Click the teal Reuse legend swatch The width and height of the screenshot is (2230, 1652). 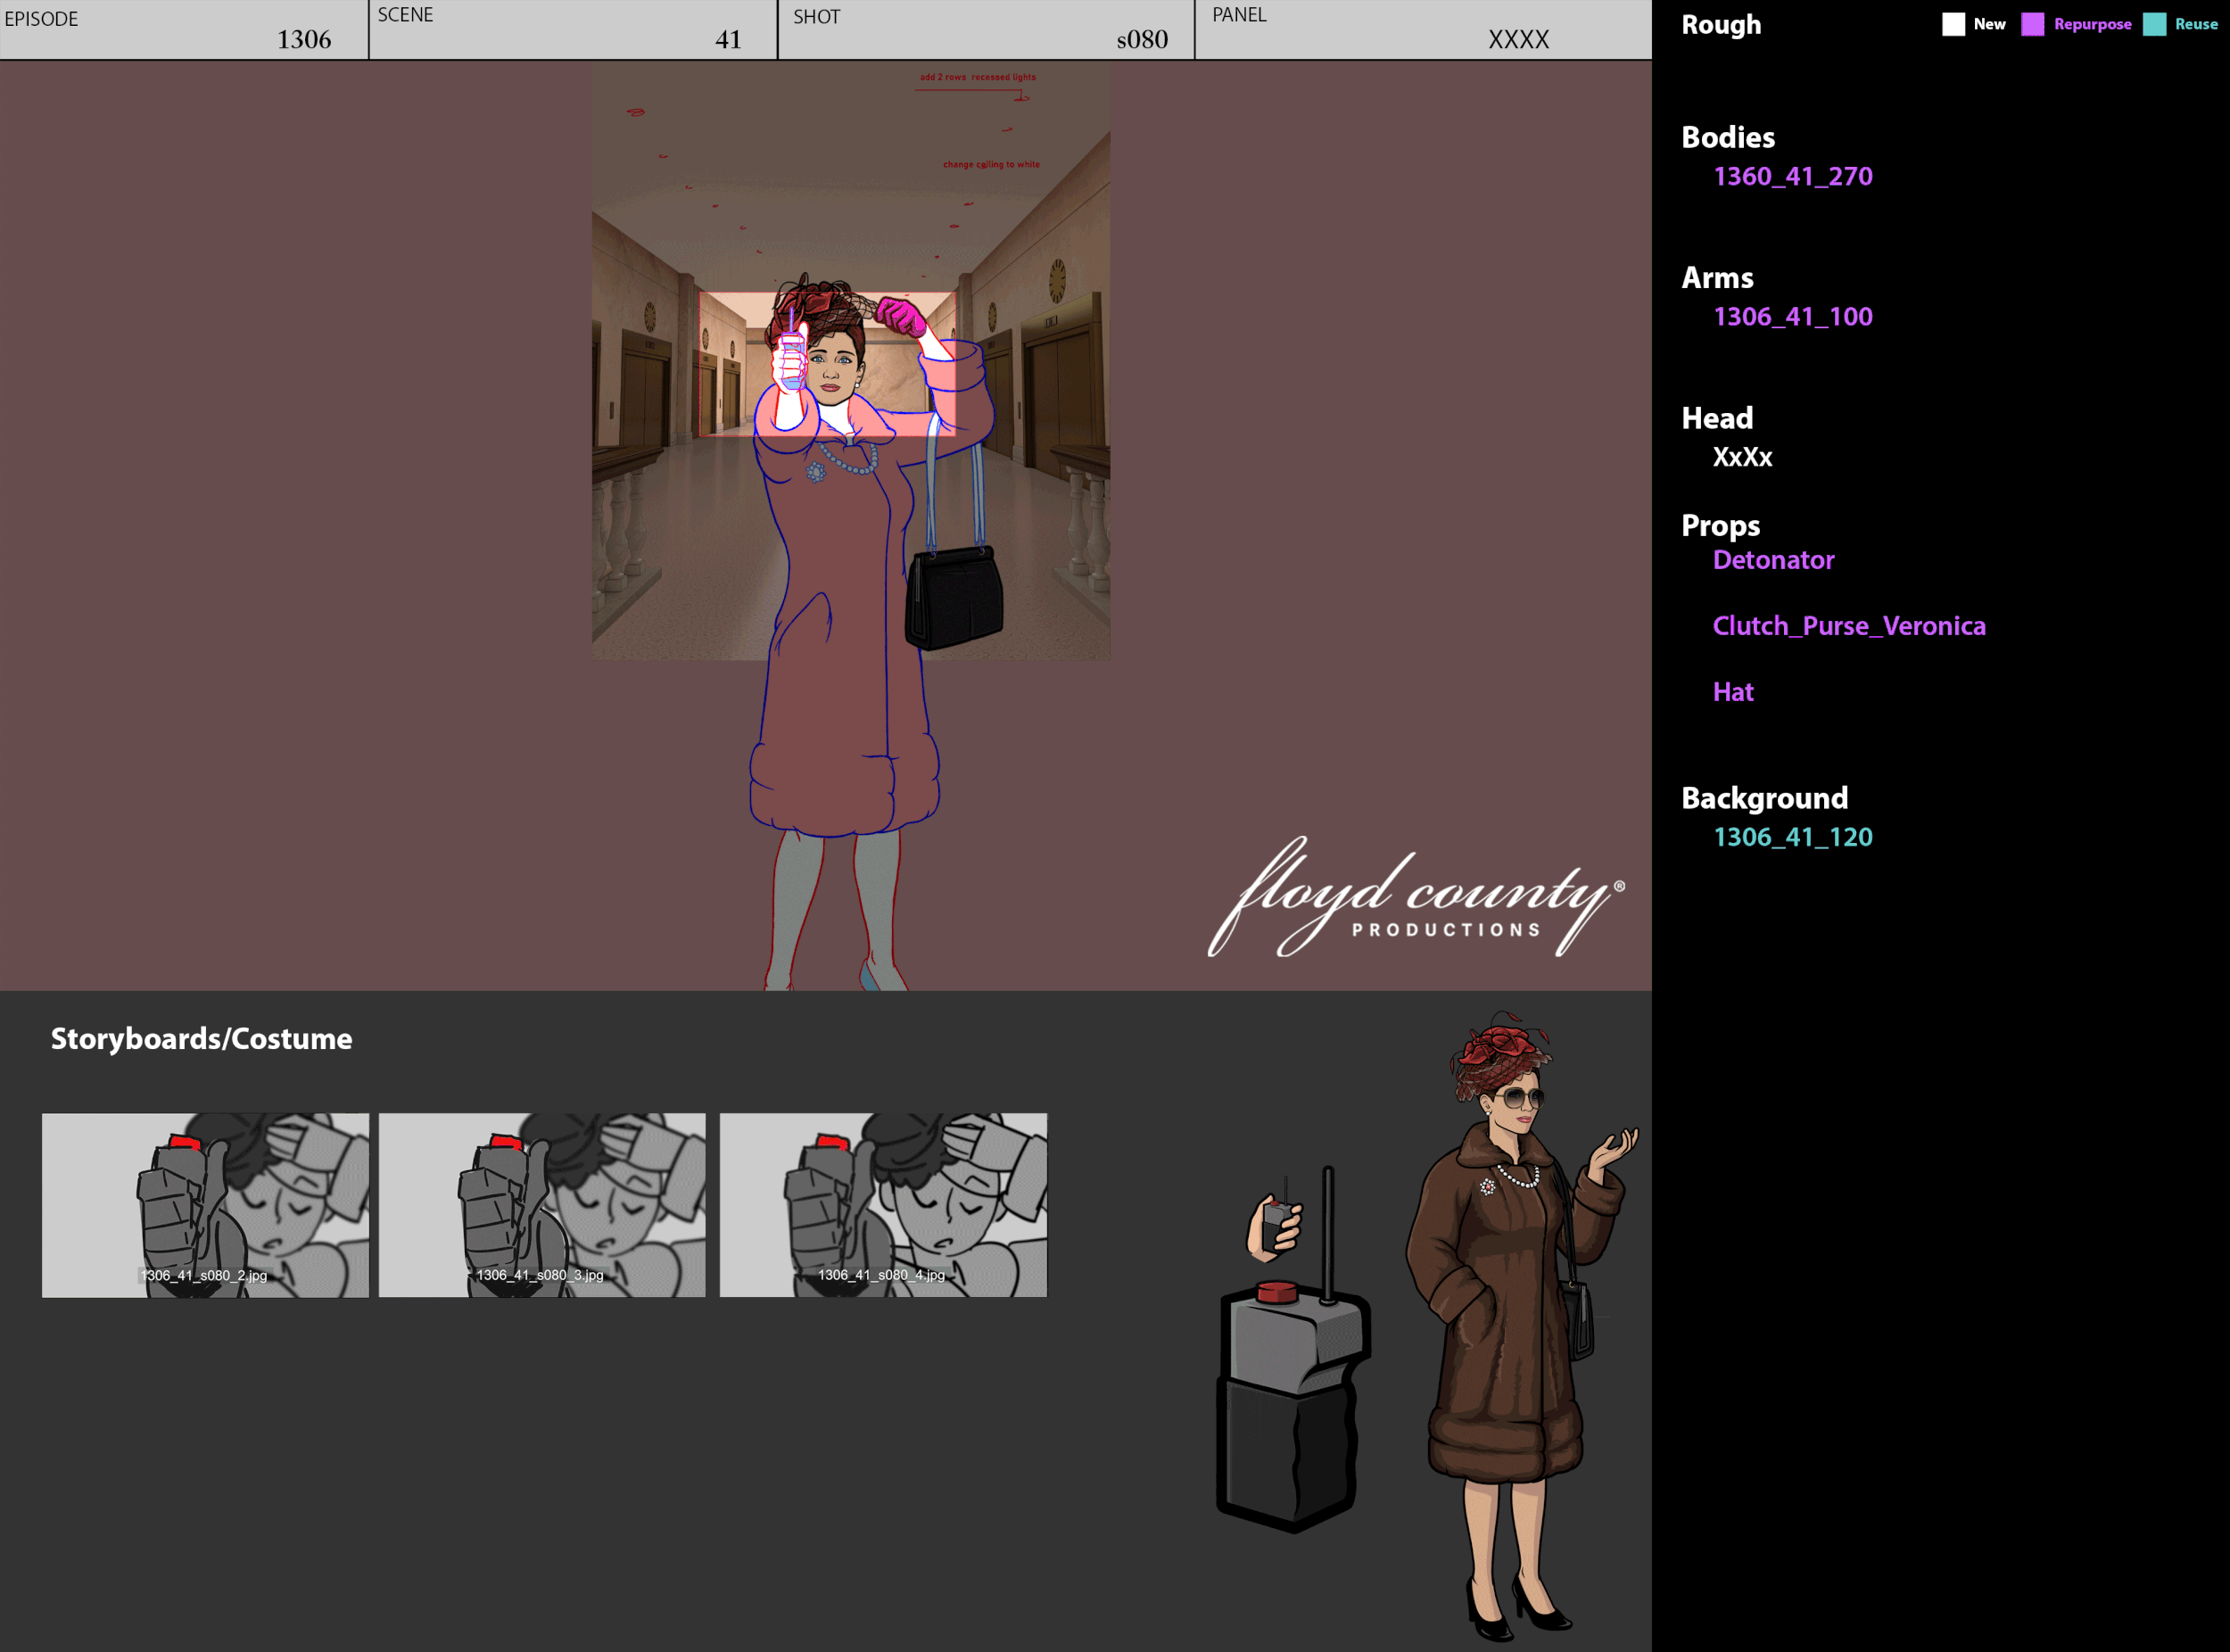pos(2155,25)
